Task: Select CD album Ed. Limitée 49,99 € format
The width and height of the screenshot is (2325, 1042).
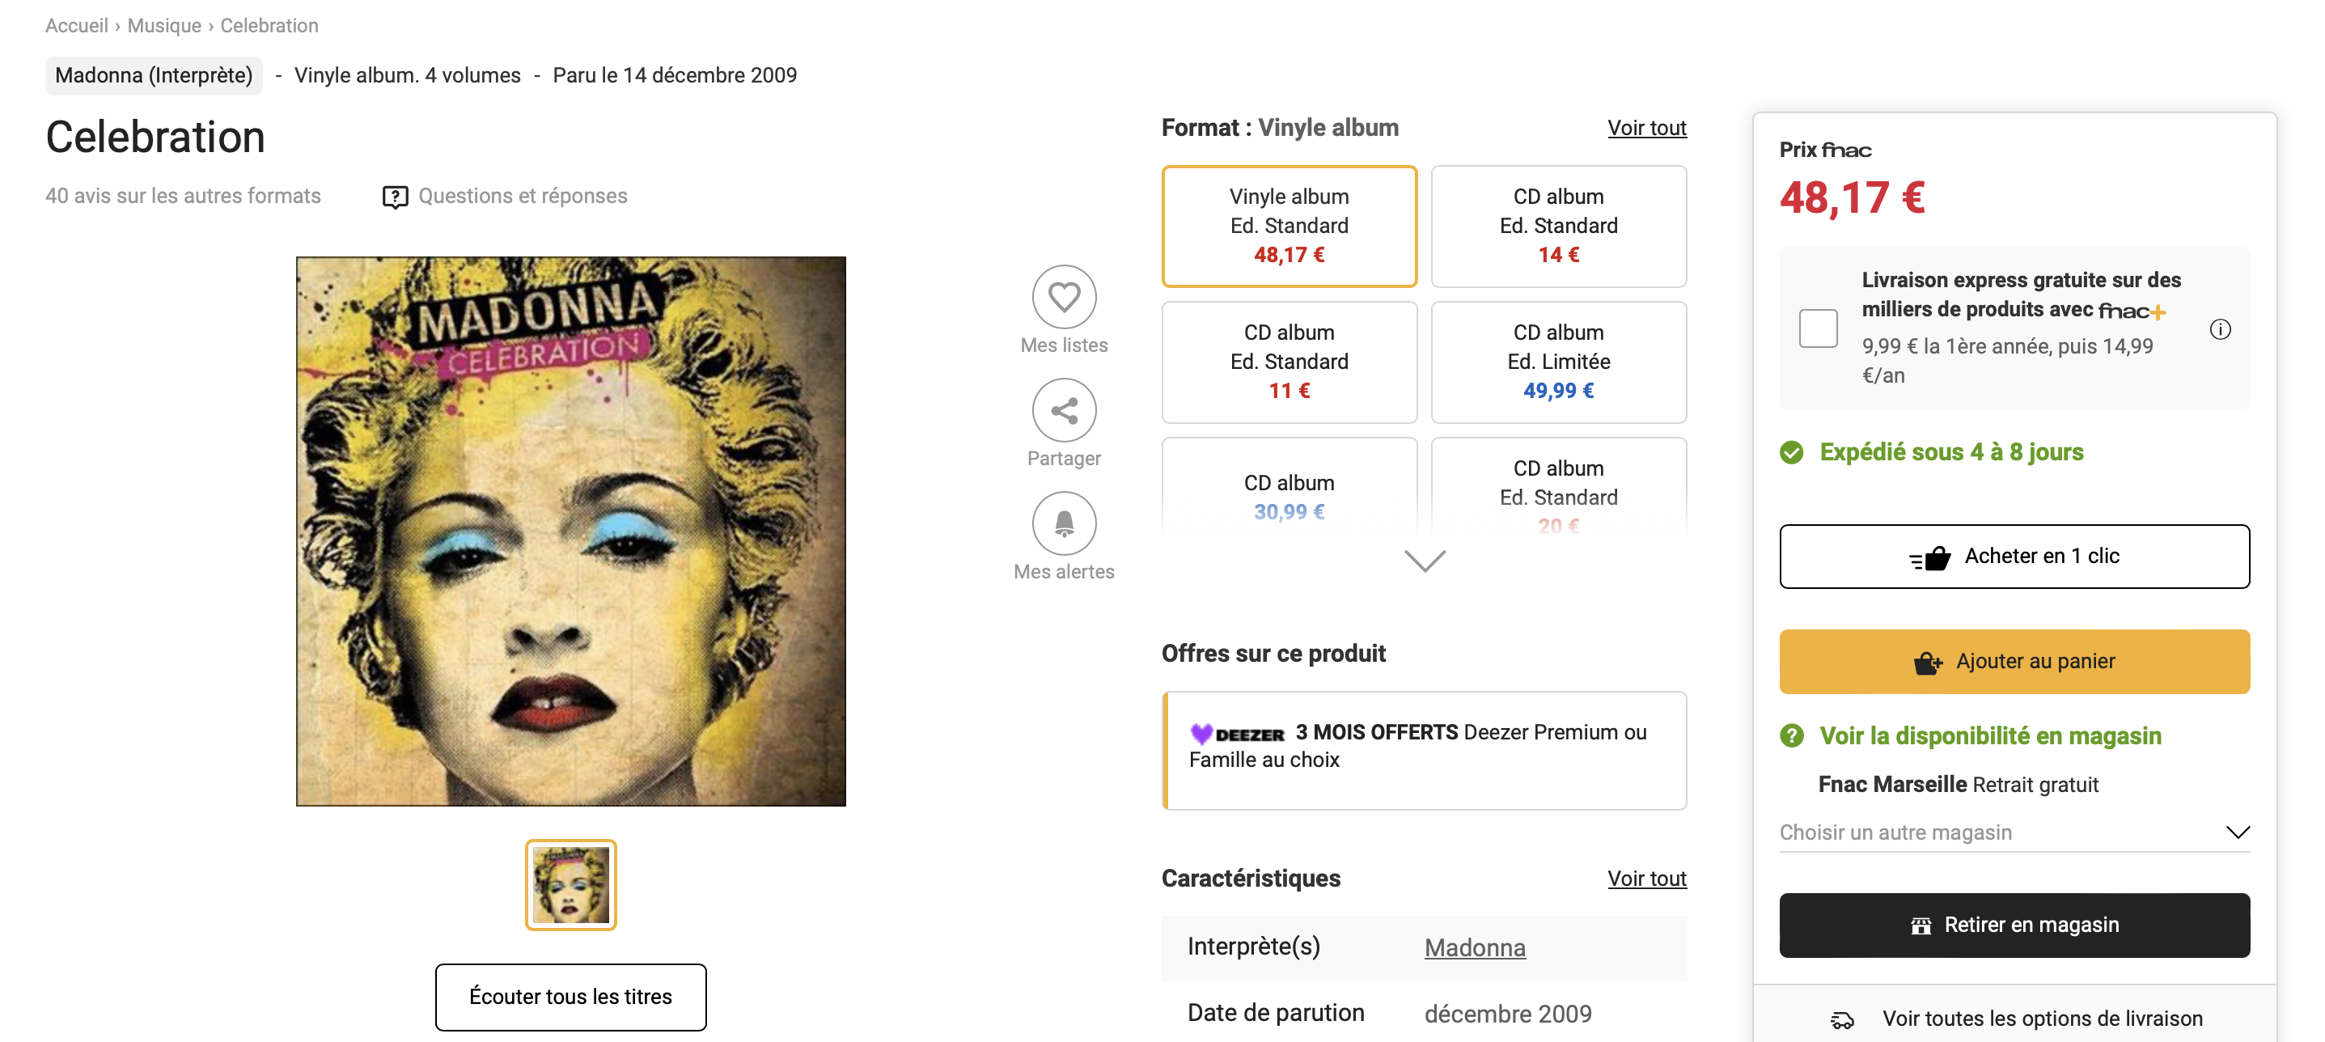Action: click(x=1558, y=362)
